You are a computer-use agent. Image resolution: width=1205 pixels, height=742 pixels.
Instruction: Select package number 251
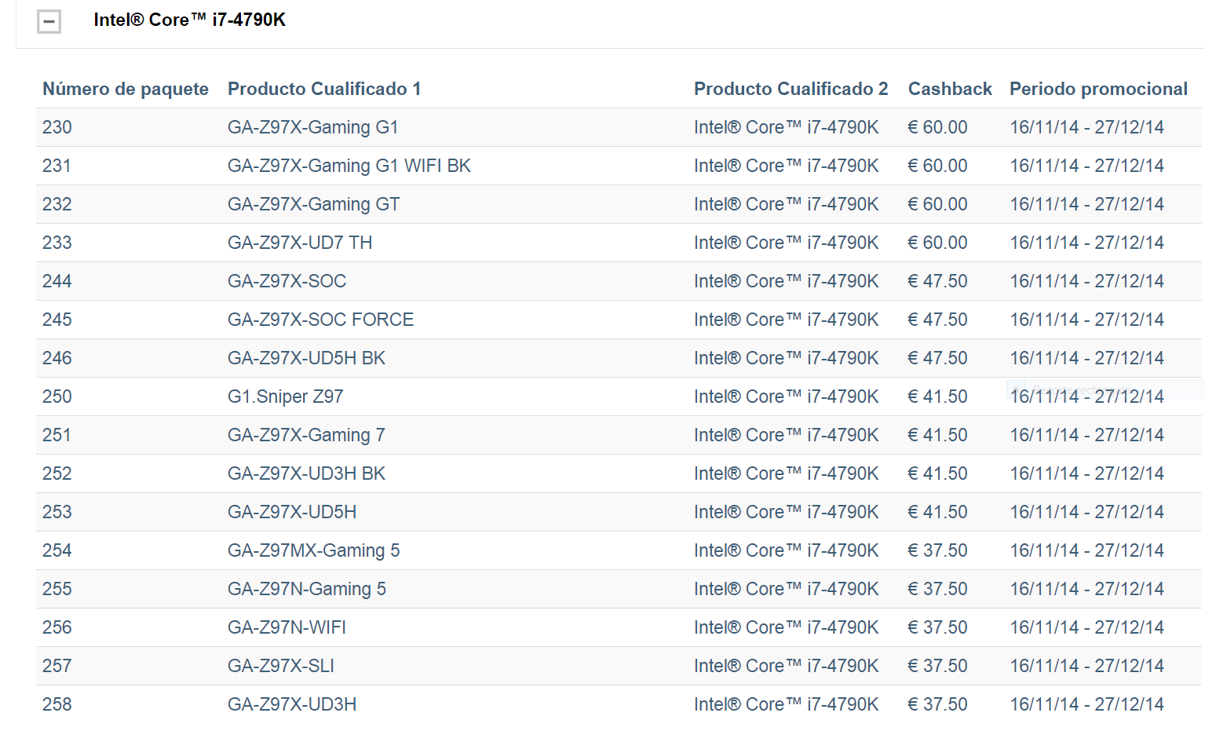point(57,435)
